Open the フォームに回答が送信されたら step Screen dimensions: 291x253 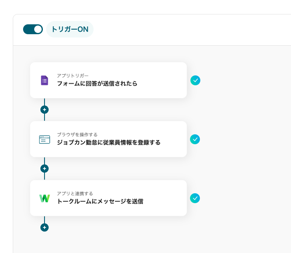(97, 84)
